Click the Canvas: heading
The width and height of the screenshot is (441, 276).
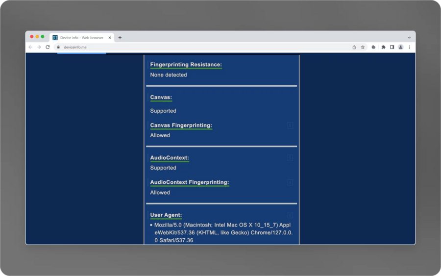161,97
